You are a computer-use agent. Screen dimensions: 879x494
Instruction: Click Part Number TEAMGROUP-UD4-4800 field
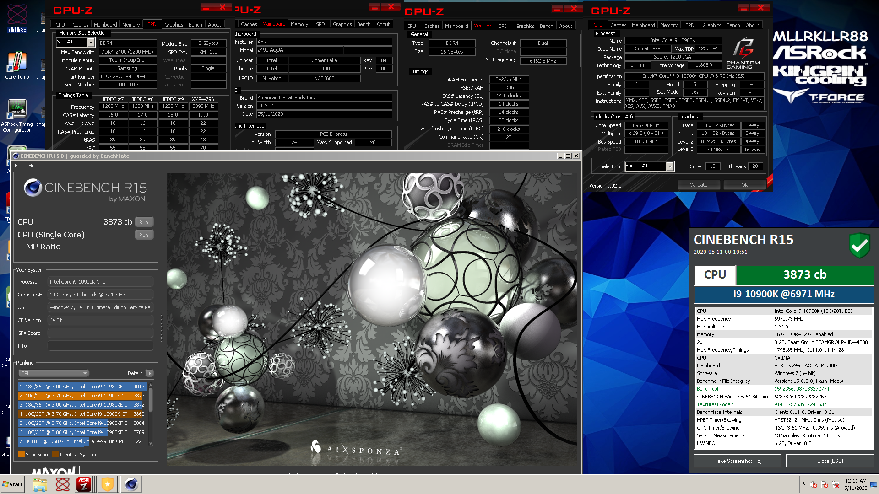(x=128, y=77)
